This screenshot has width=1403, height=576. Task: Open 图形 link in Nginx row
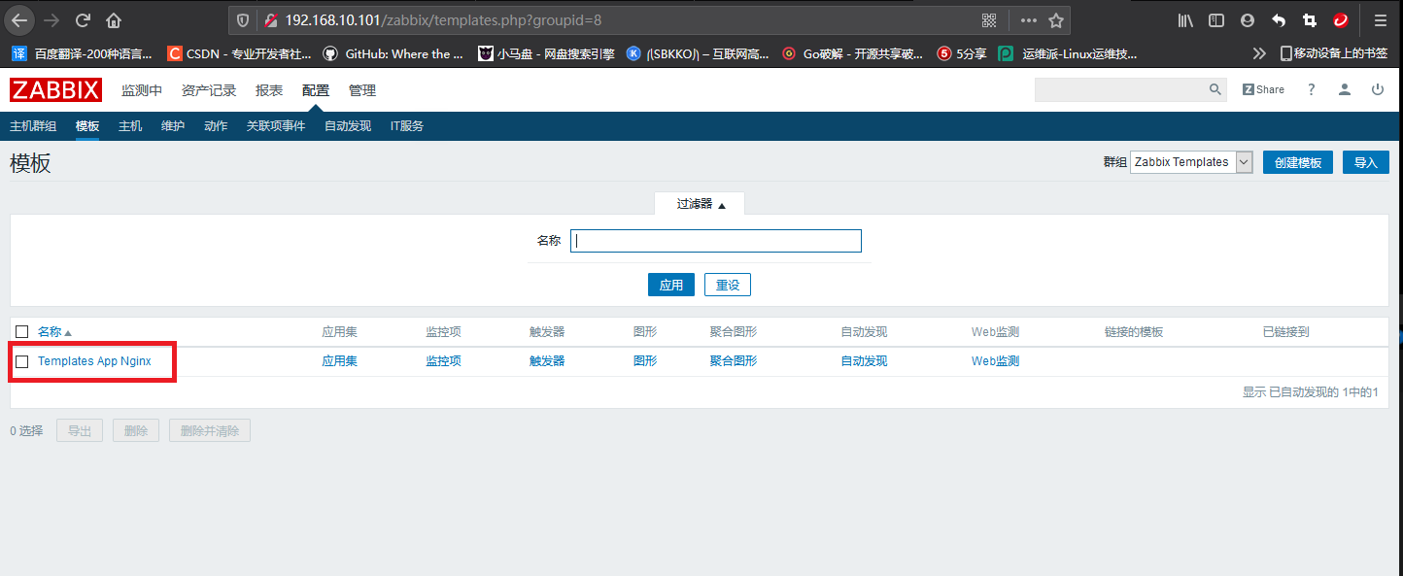click(645, 361)
